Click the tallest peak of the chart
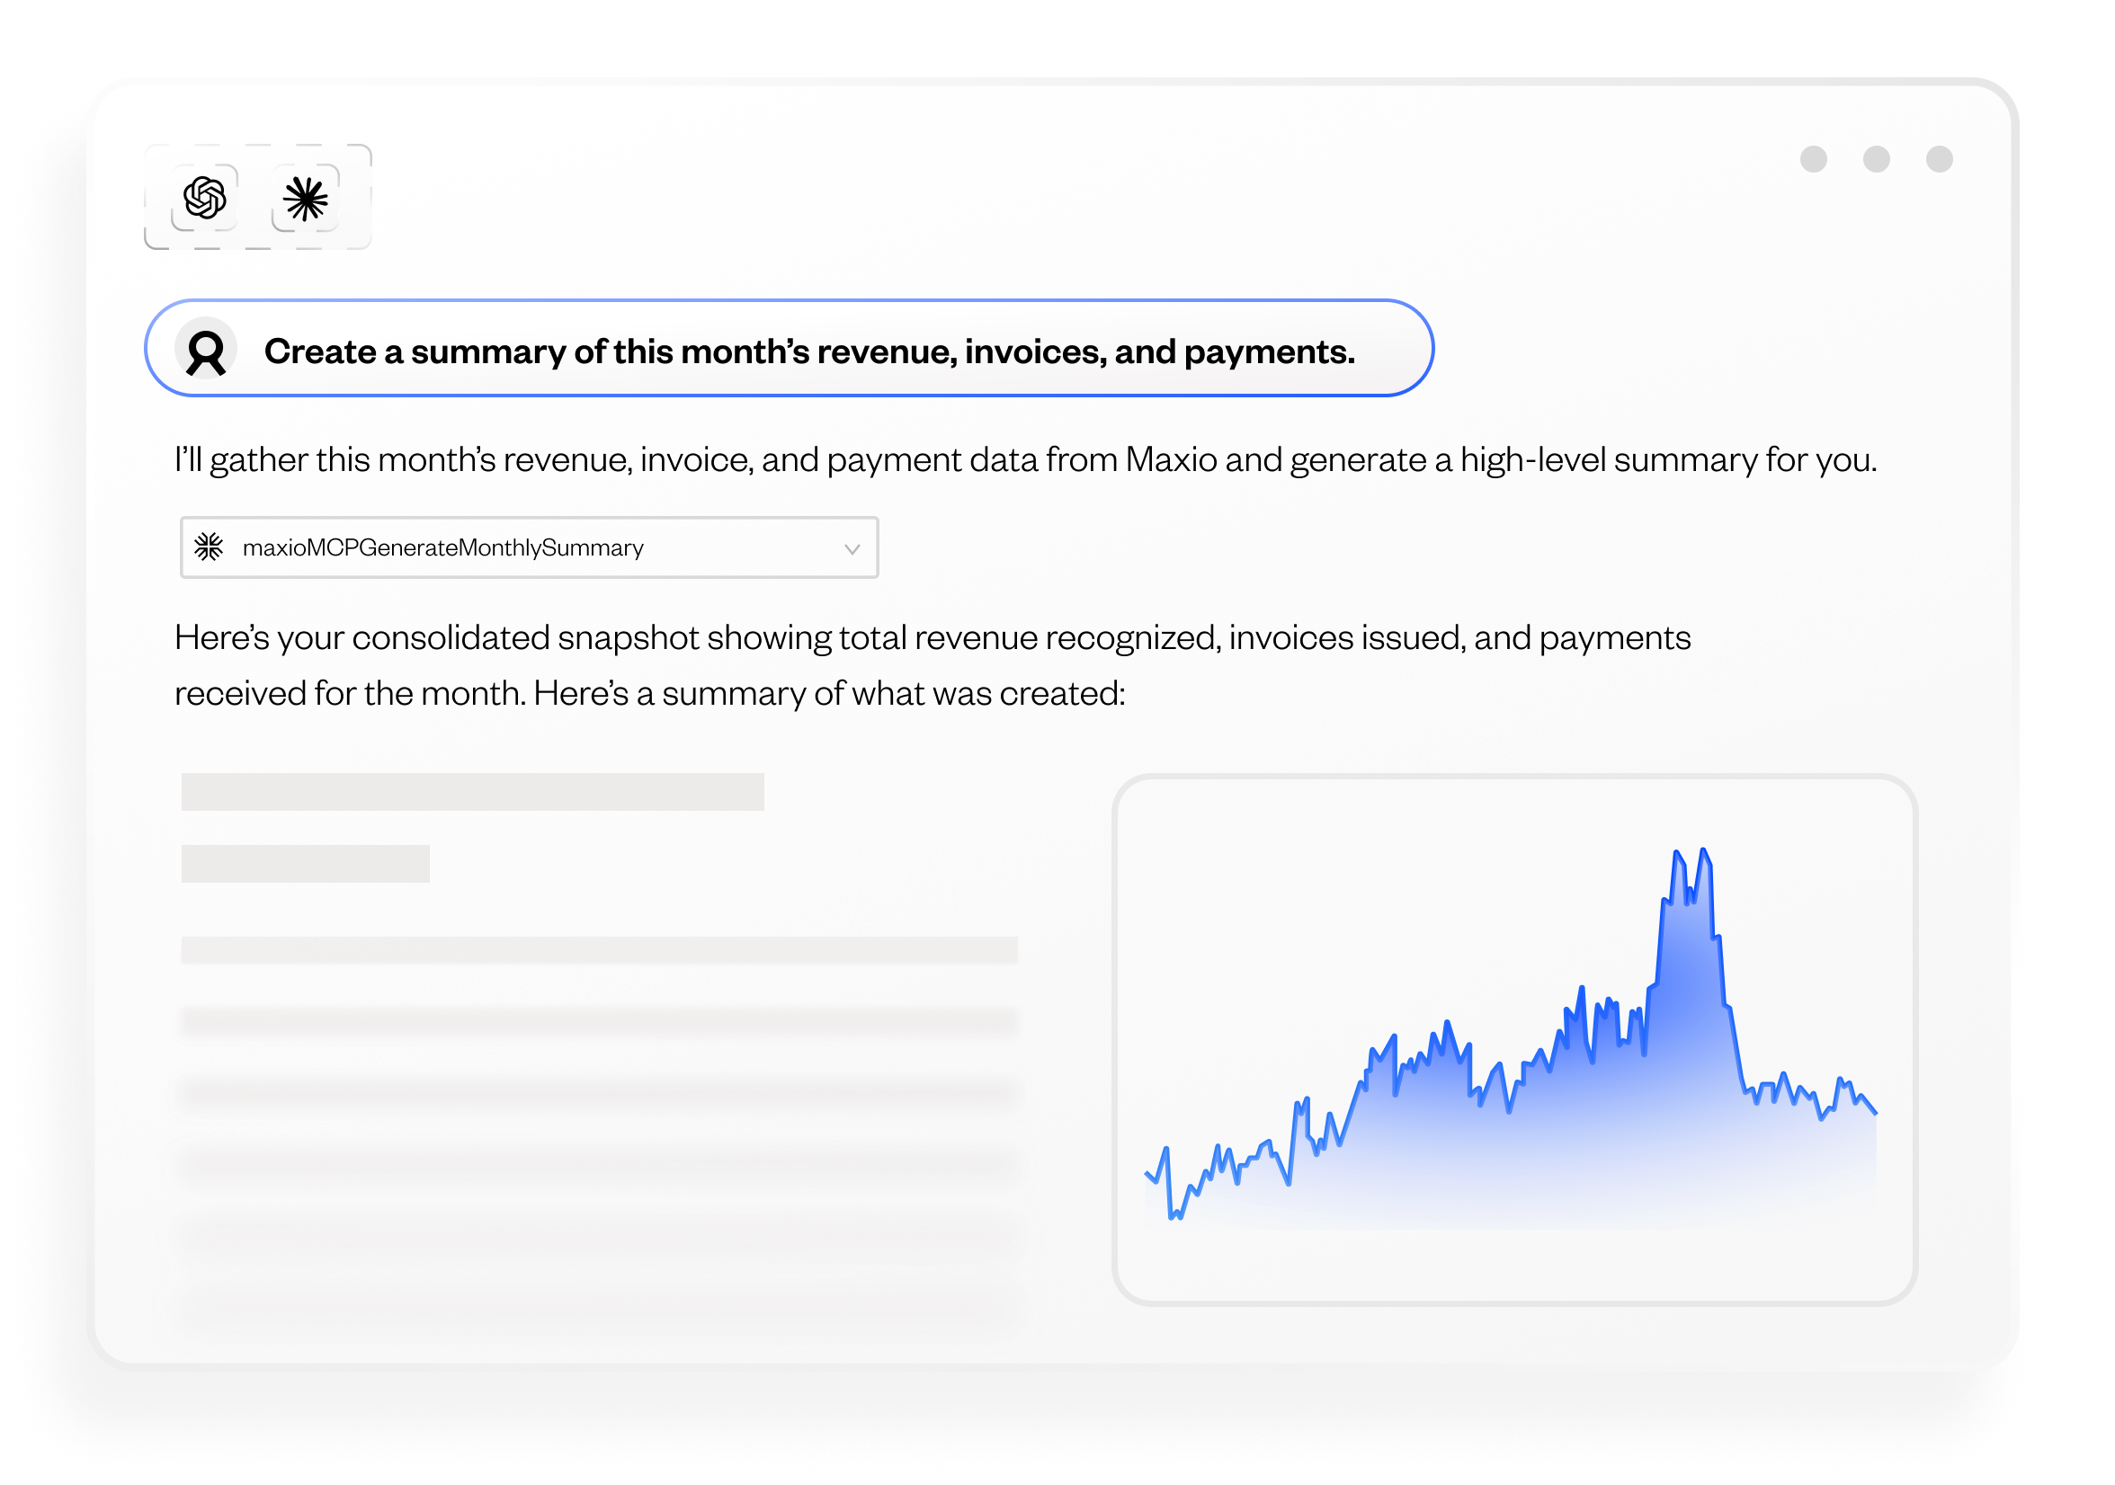 tap(1703, 850)
